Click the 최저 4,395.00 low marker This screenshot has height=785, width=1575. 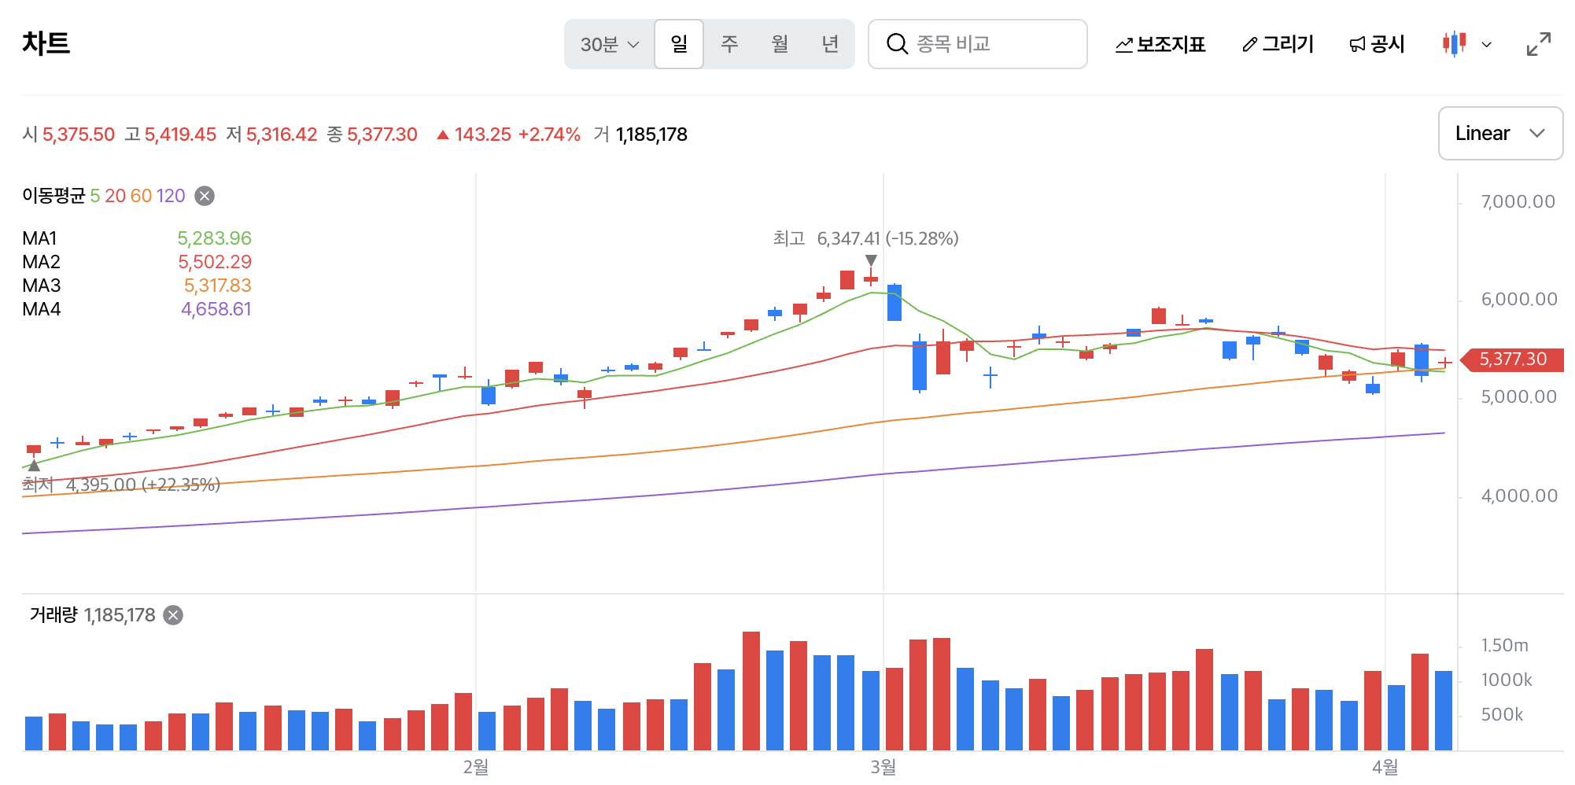[x=121, y=485]
